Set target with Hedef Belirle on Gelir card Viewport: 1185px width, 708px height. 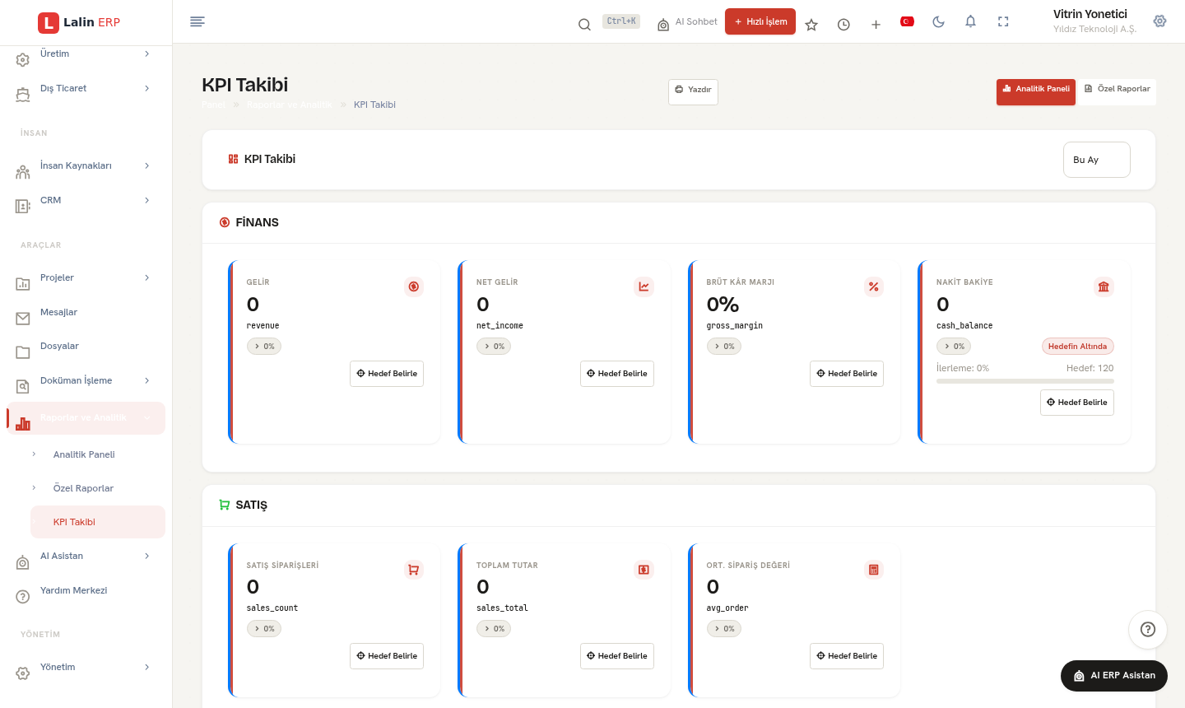(387, 374)
